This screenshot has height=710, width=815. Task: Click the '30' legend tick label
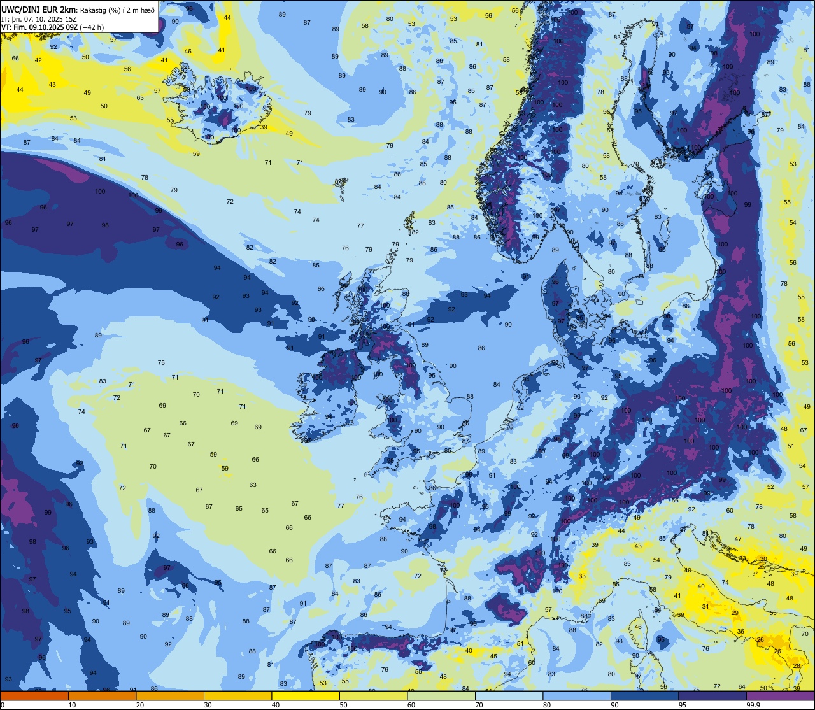pos(208,705)
